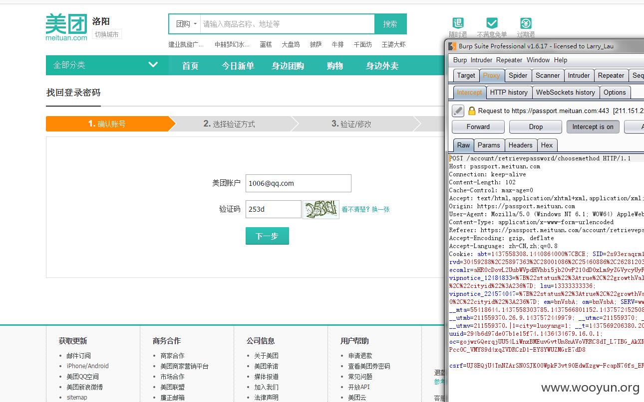Switch to the Proxy tab

[491, 75]
